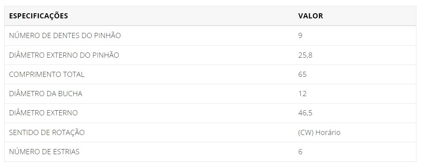The height and width of the screenshot is (167, 422).
Task: Click the VALOR column header
Action: point(310,16)
